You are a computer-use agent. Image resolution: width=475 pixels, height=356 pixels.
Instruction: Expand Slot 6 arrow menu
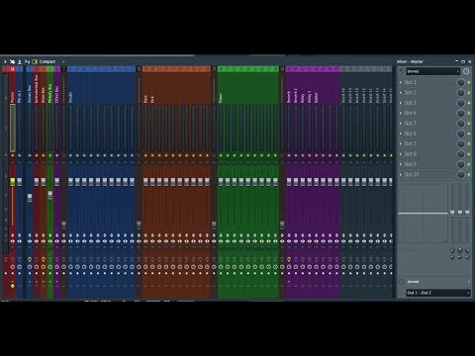click(x=401, y=133)
